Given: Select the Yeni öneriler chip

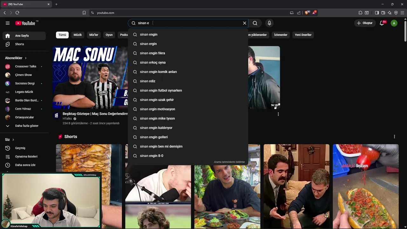Looking at the screenshot, I should click(303, 35).
